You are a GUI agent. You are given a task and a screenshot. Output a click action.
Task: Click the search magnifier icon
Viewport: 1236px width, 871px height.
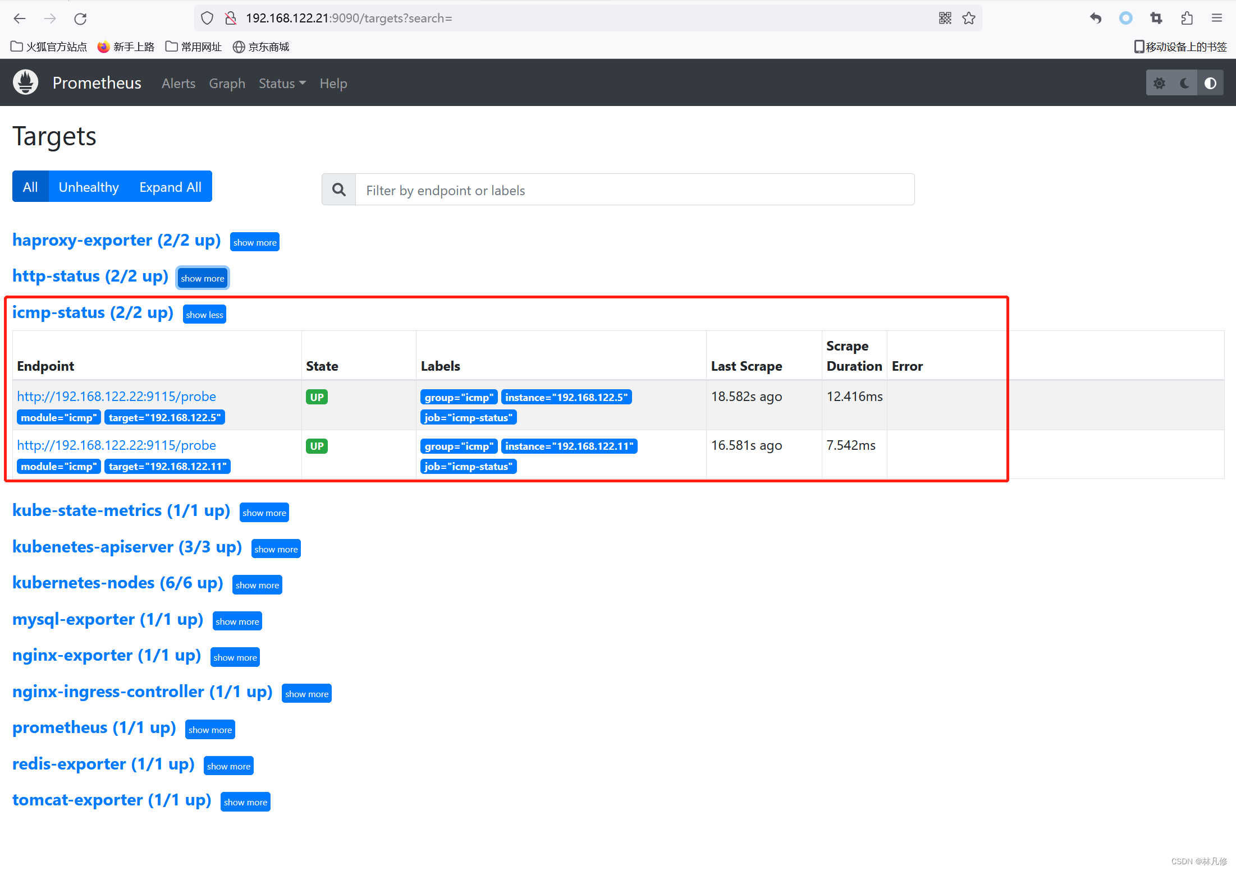338,190
